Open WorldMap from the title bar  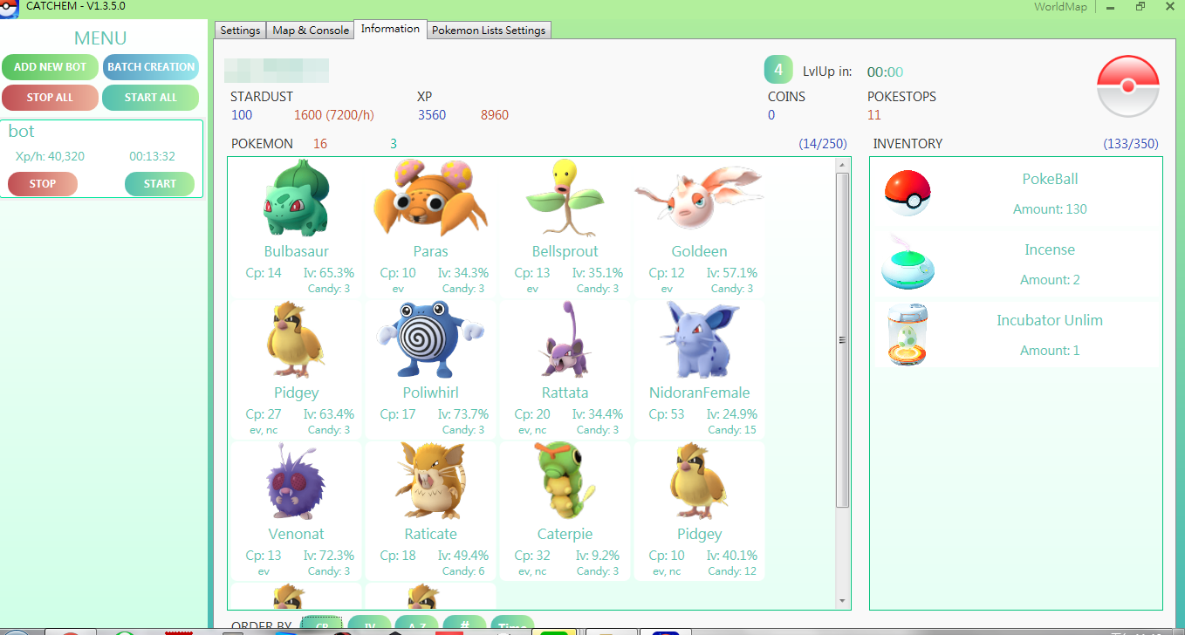(x=1060, y=7)
